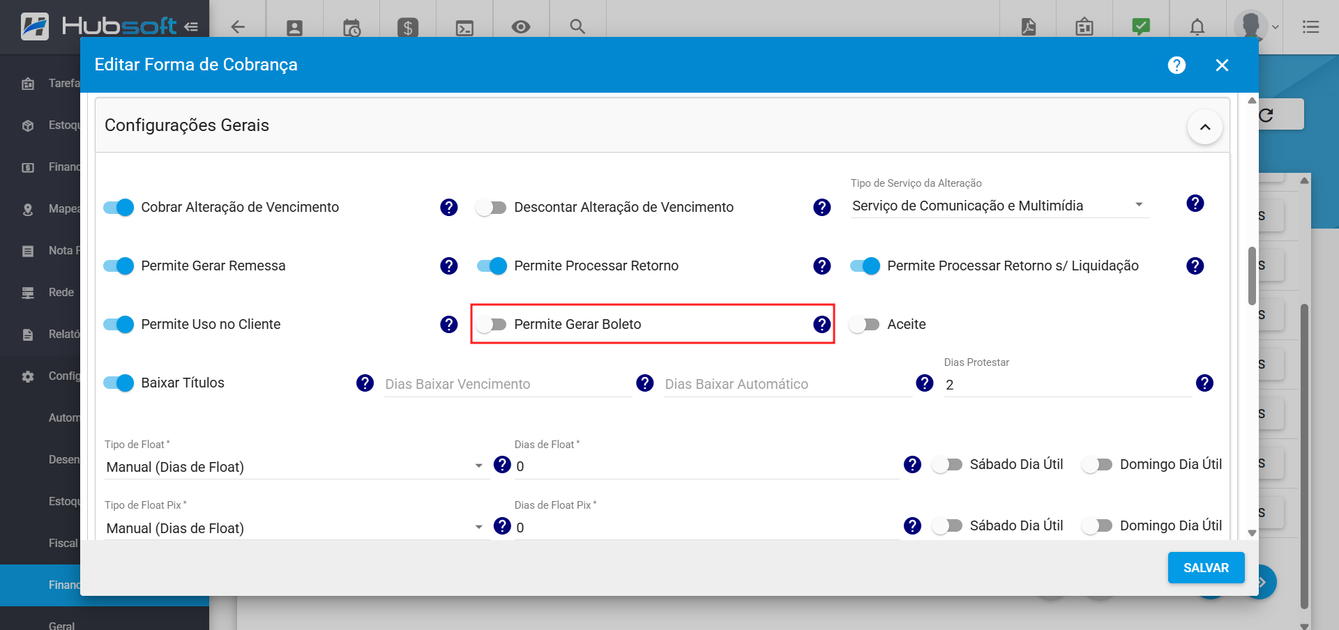Screen dimensions: 1339x630
Task: Open the list menu icon at top right
Action: coord(1311,27)
